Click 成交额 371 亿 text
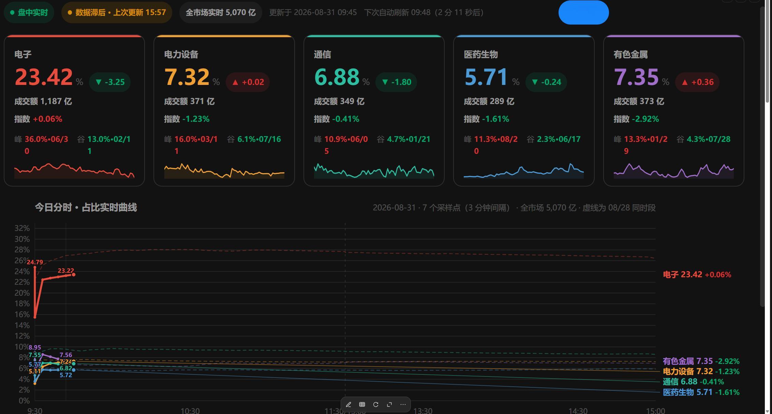772x414 pixels. pyautogui.click(x=189, y=101)
